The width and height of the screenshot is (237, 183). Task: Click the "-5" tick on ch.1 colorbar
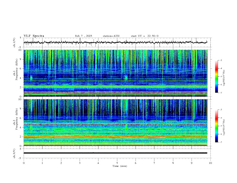221,77
